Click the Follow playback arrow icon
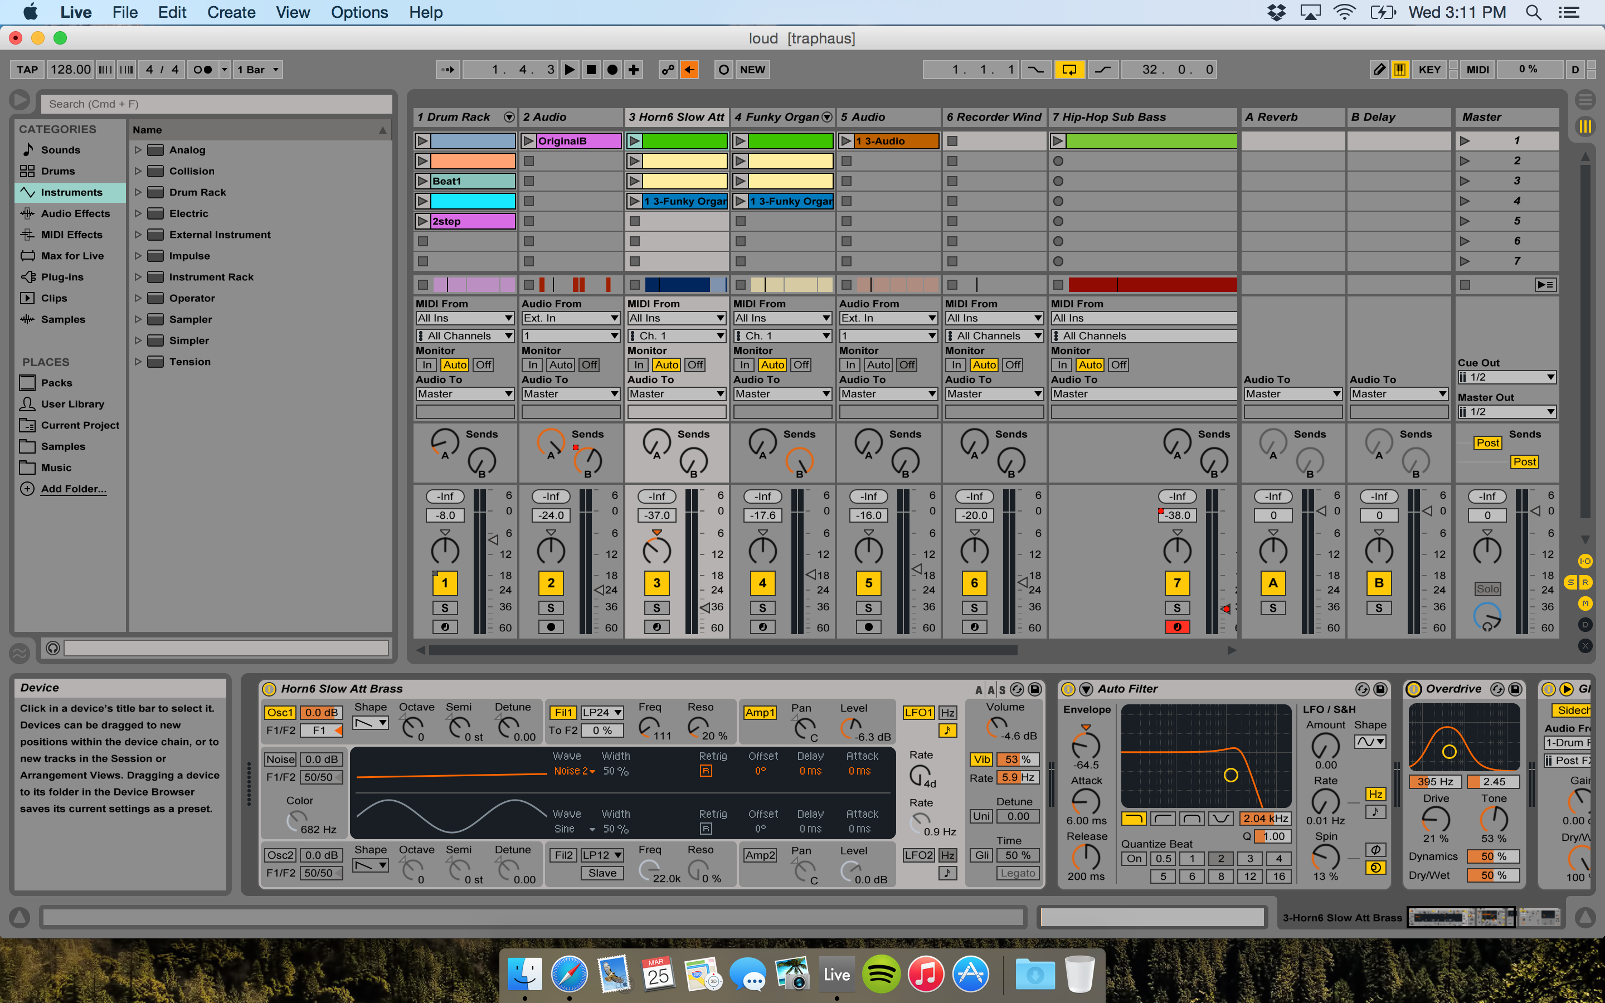 click(448, 70)
